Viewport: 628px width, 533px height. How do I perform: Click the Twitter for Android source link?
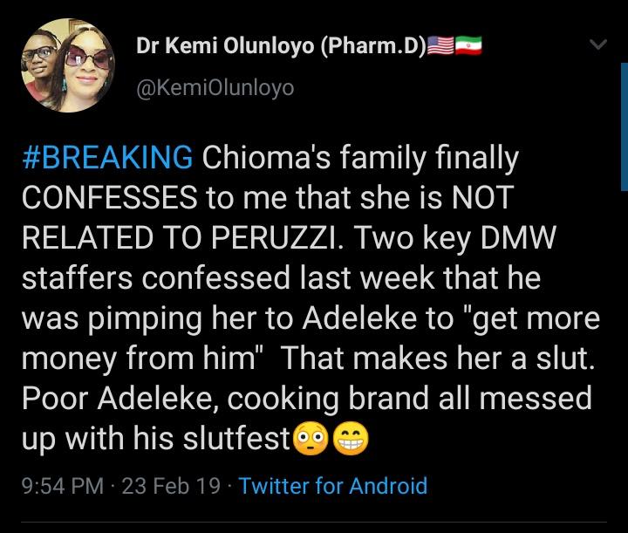pos(333,485)
